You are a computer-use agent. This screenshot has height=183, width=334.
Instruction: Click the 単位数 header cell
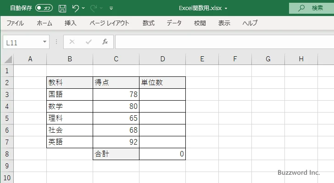coord(162,83)
